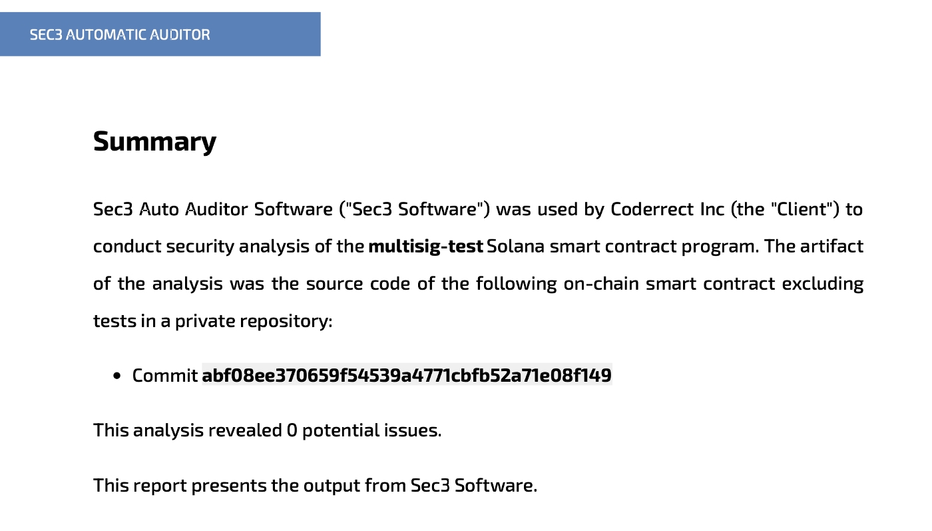Screen dimensions: 932x531
Task: Click the sentence starting 'This report presents'
Action: coord(315,485)
